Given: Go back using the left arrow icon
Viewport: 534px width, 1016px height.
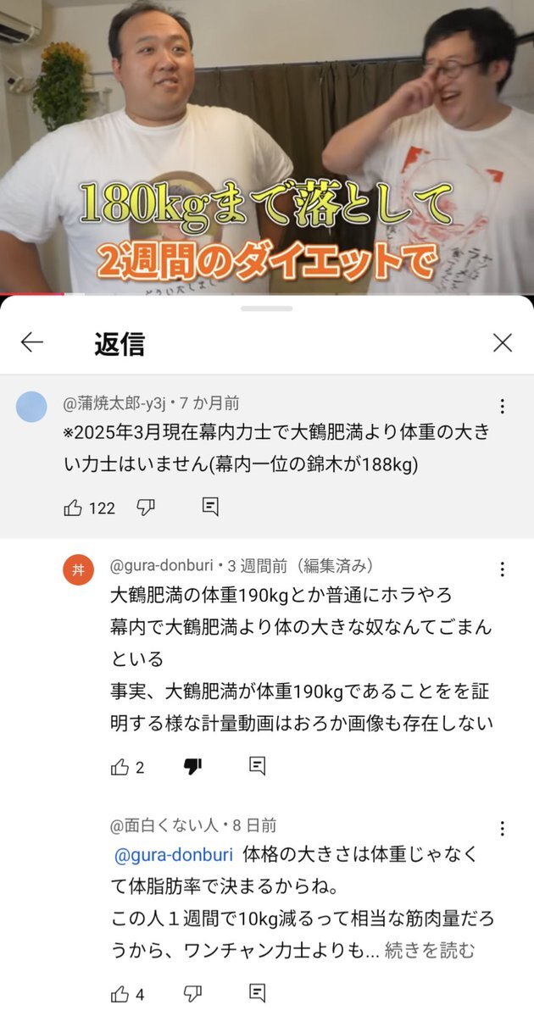Looking at the screenshot, I should (31, 342).
